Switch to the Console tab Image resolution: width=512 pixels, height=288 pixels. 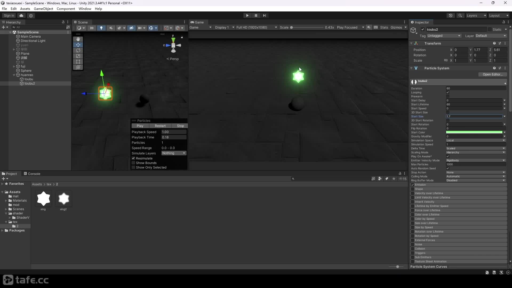click(x=32, y=174)
